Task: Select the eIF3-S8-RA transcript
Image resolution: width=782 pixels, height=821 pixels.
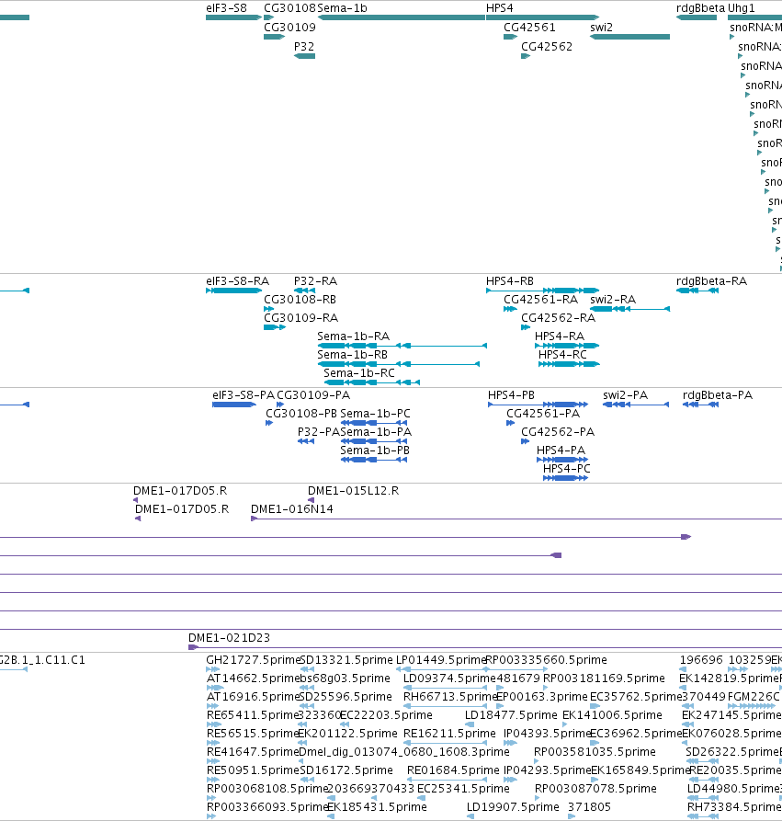Action: pyautogui.click(x=233, y=291)
